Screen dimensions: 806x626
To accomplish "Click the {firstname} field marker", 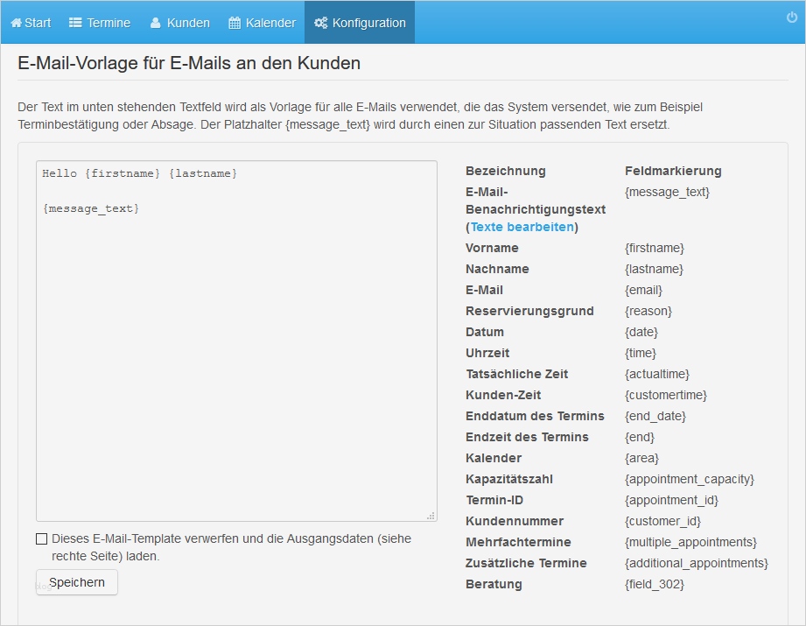I will click(654, 248).
